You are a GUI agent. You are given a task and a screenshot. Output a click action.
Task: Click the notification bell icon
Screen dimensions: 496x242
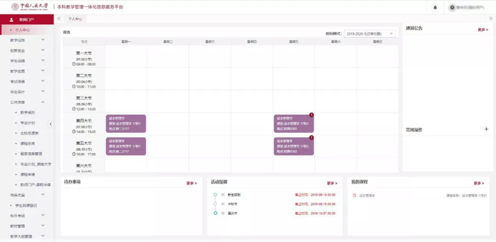coord(435,7)
